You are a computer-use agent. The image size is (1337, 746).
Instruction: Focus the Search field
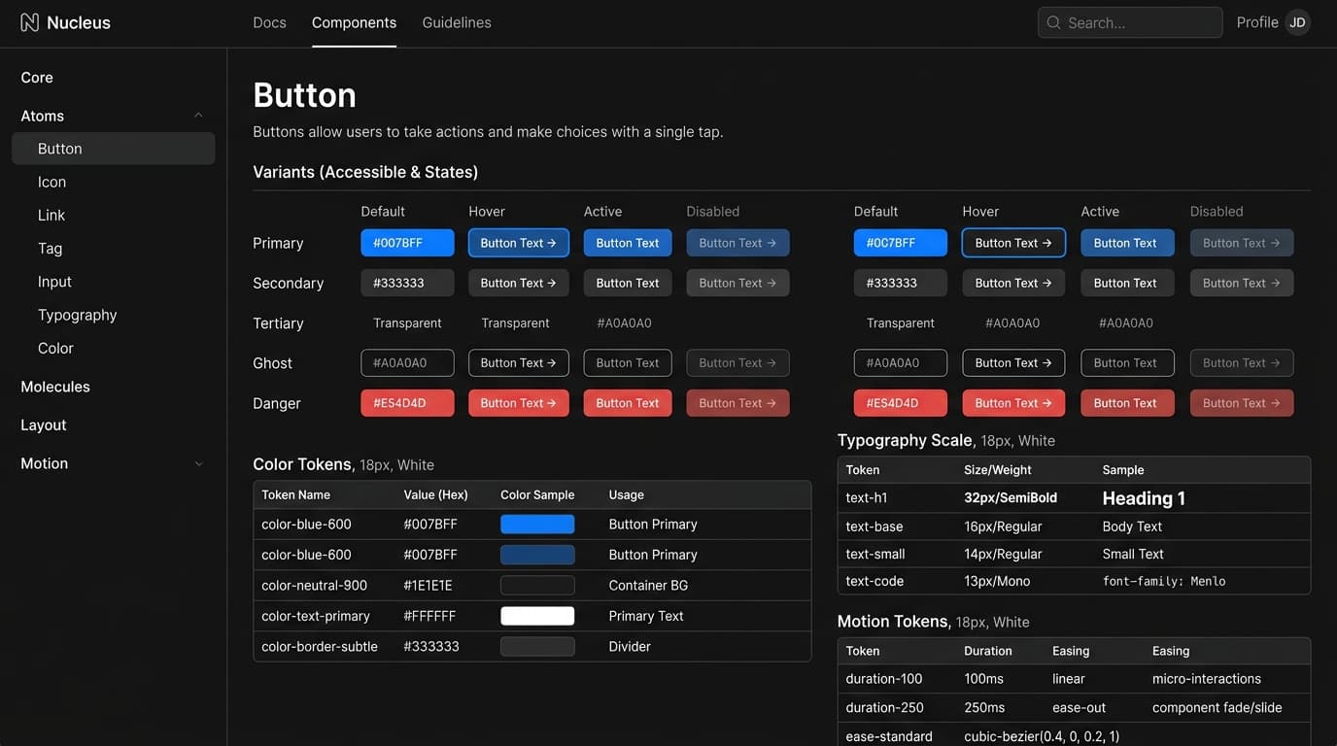pyautogui.click(x=1130, y=22)
